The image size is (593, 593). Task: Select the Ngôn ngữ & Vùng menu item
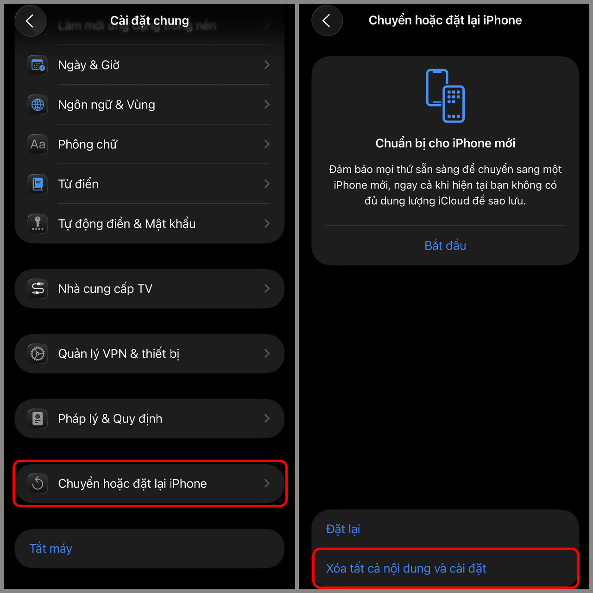[x=149, y=105]
